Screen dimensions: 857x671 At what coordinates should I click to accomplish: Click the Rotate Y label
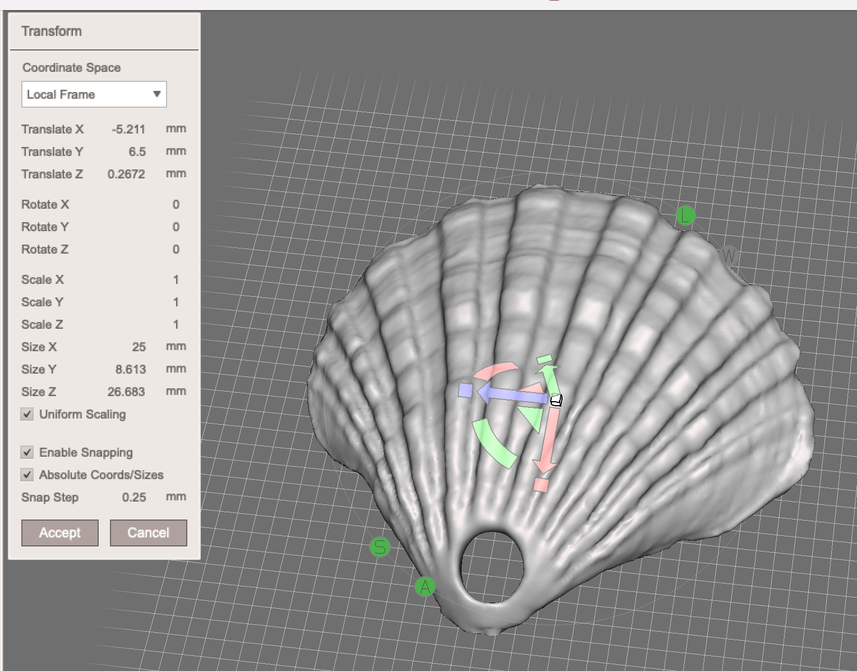coord(45,227)
